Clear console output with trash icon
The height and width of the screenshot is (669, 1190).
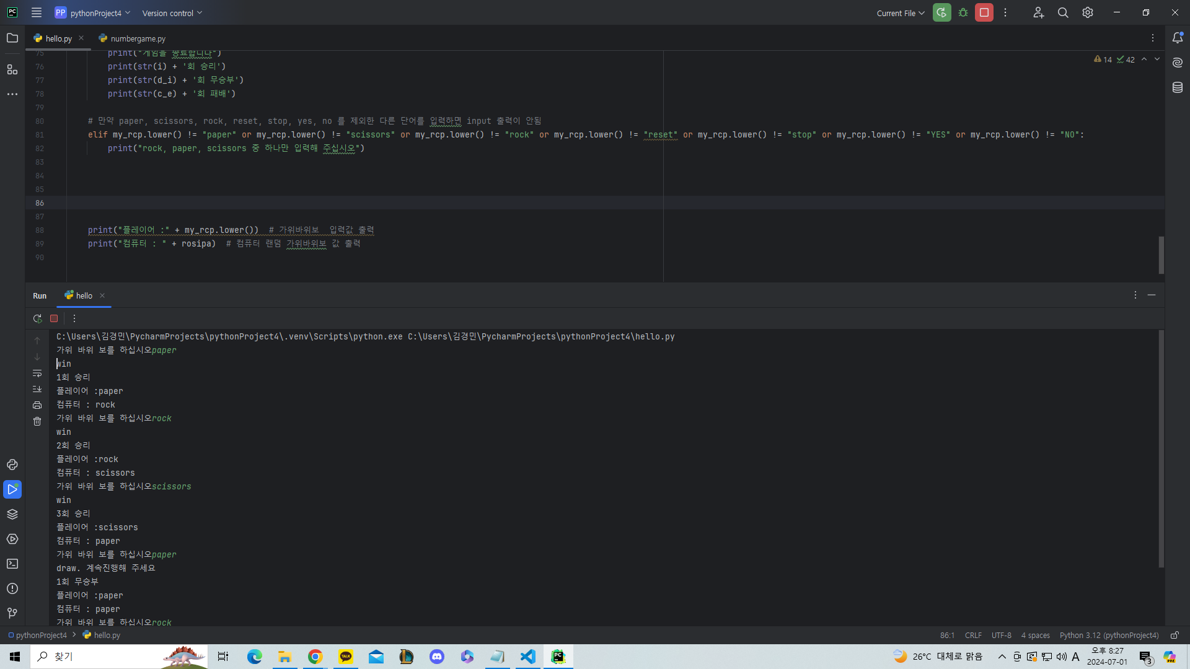tap(37, 422)
